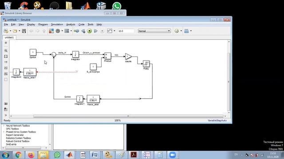Select the Integrator2 block
Viewport: 284px width, 159px height.
click(x=16, y=72)
